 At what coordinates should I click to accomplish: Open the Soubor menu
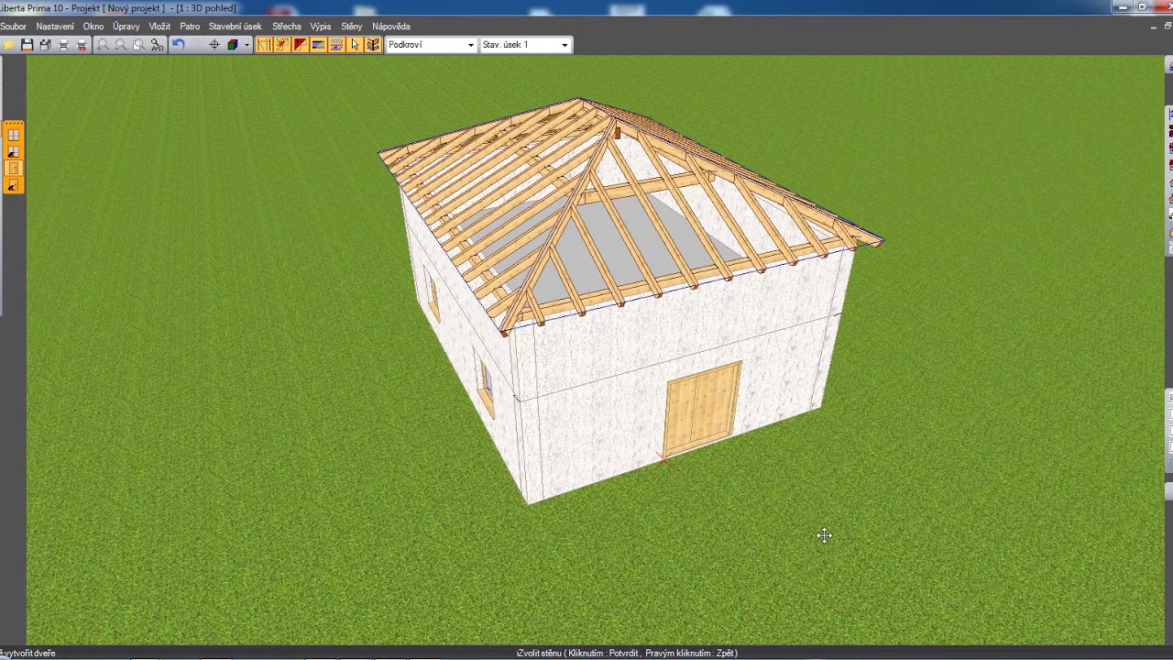pyautogui.click(x=13, y=27)
